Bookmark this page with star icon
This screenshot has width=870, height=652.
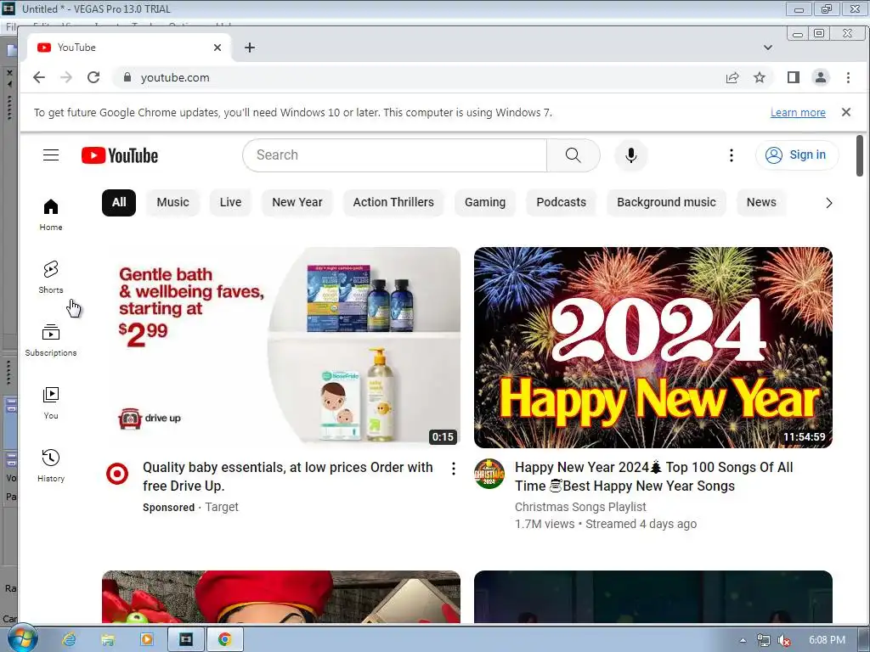point(760,77)
